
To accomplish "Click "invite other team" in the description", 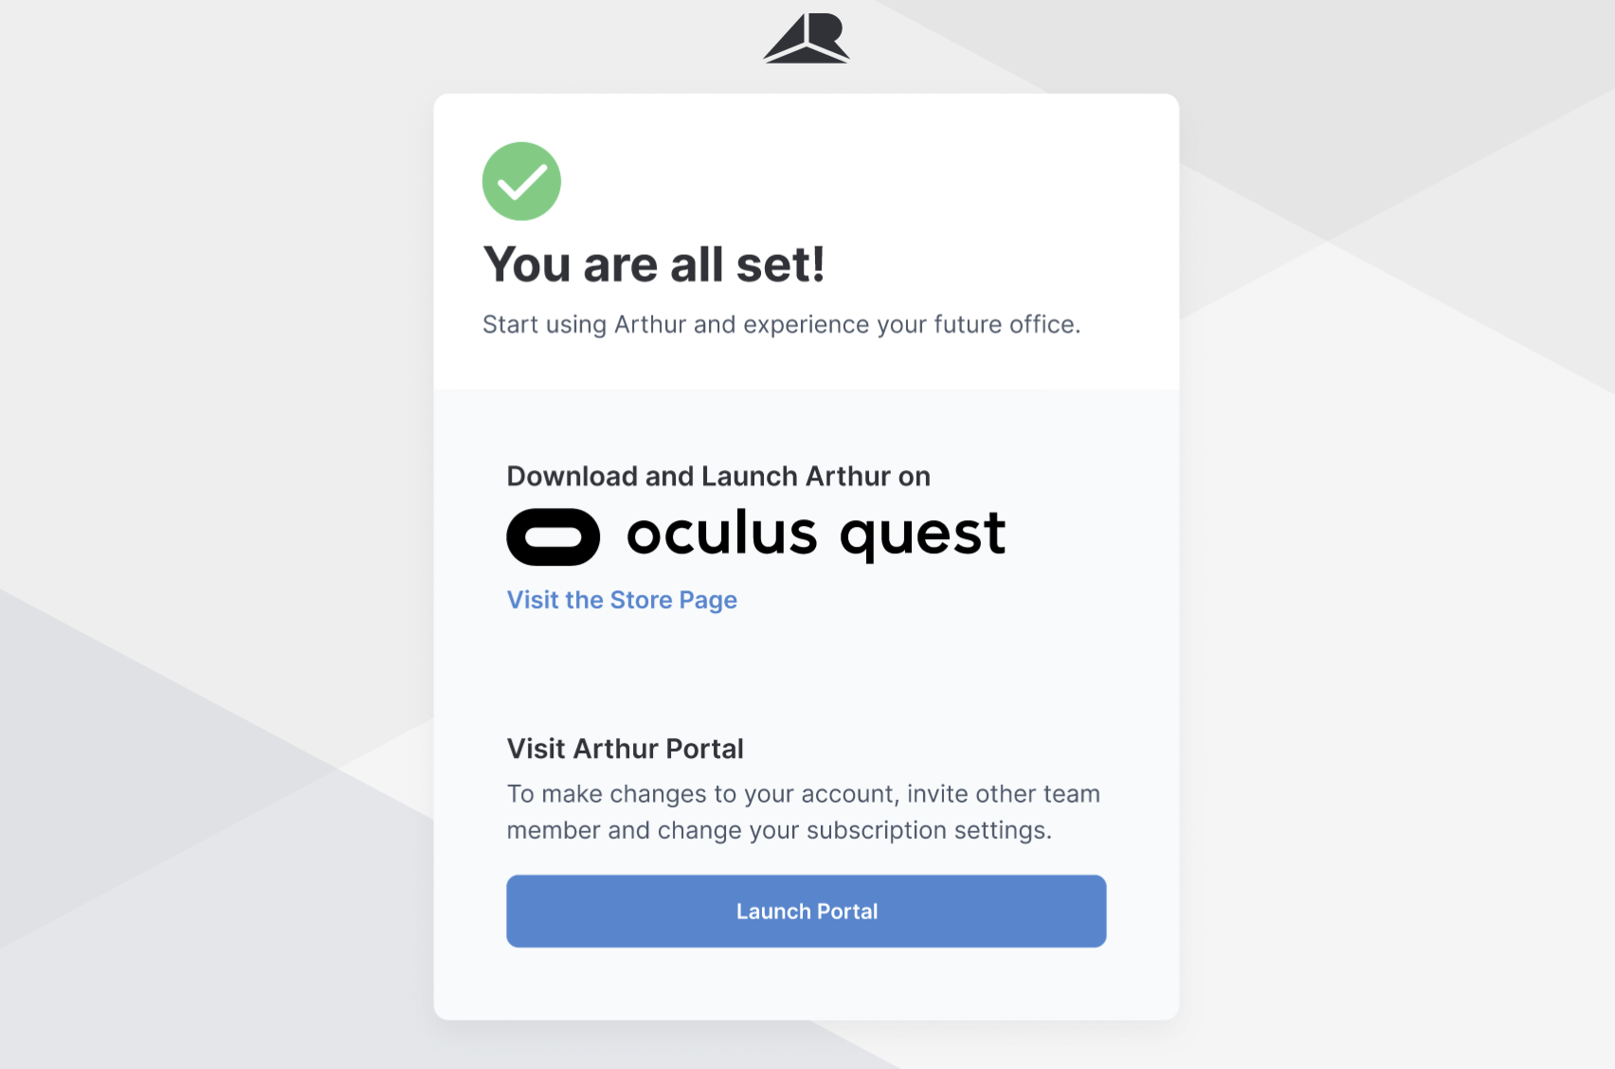I will click(1003, 794).
